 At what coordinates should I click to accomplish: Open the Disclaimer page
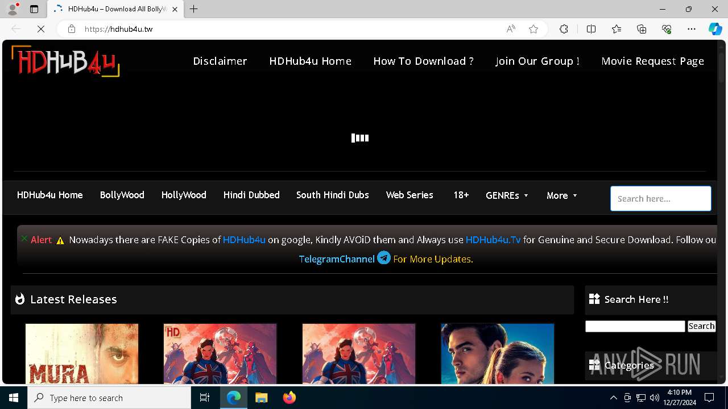[220, 61]
